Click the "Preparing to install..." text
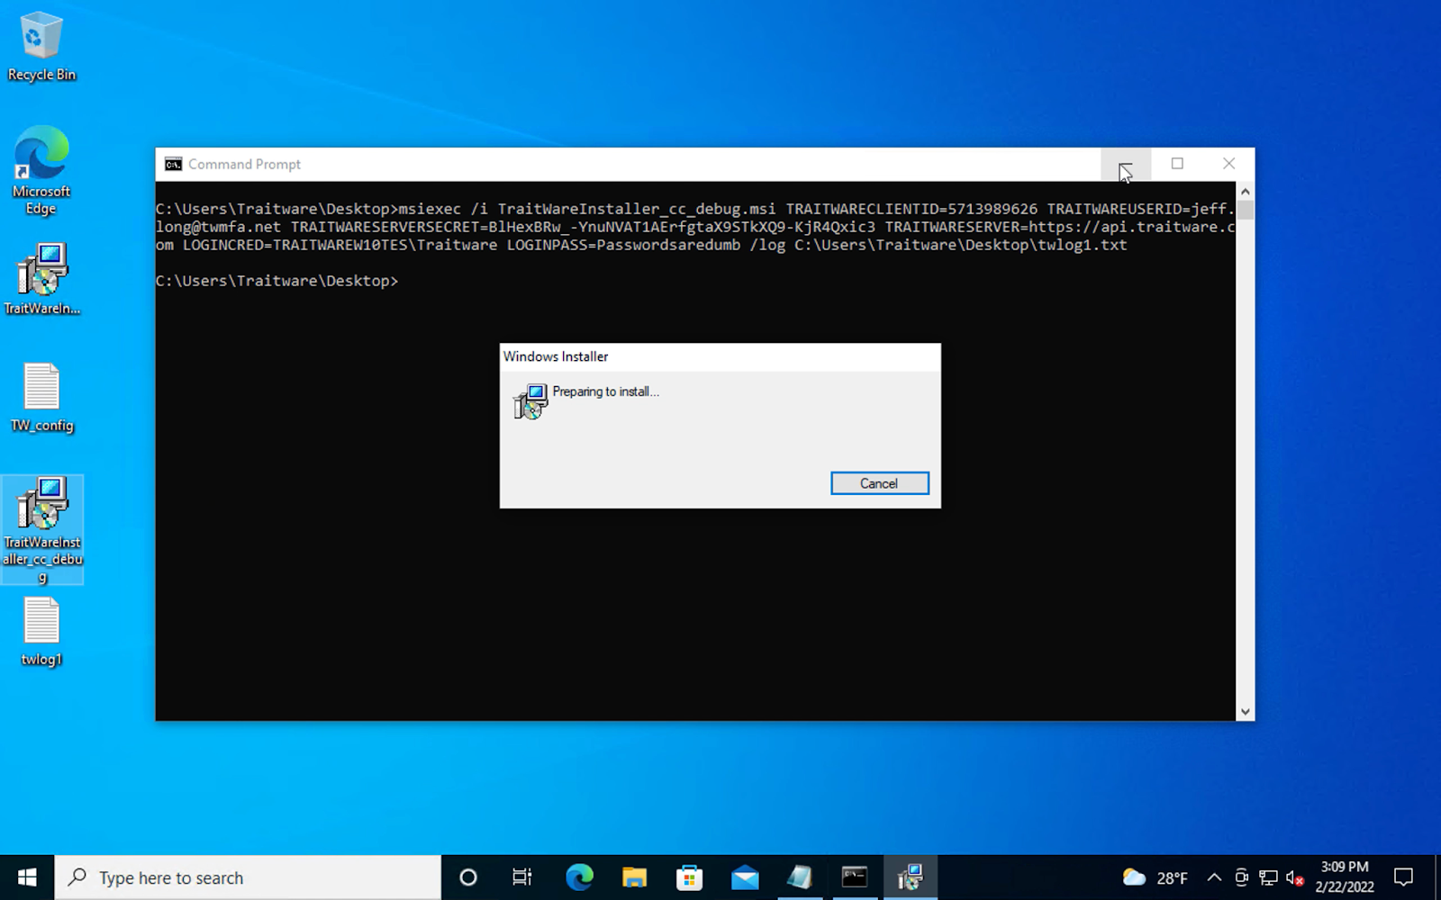Image resolution: width=1441 pixels, height=900 pixels. (x=605, y=391)
